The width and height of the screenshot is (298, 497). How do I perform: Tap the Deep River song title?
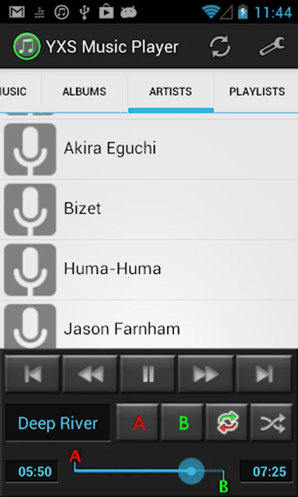(58, 423)
